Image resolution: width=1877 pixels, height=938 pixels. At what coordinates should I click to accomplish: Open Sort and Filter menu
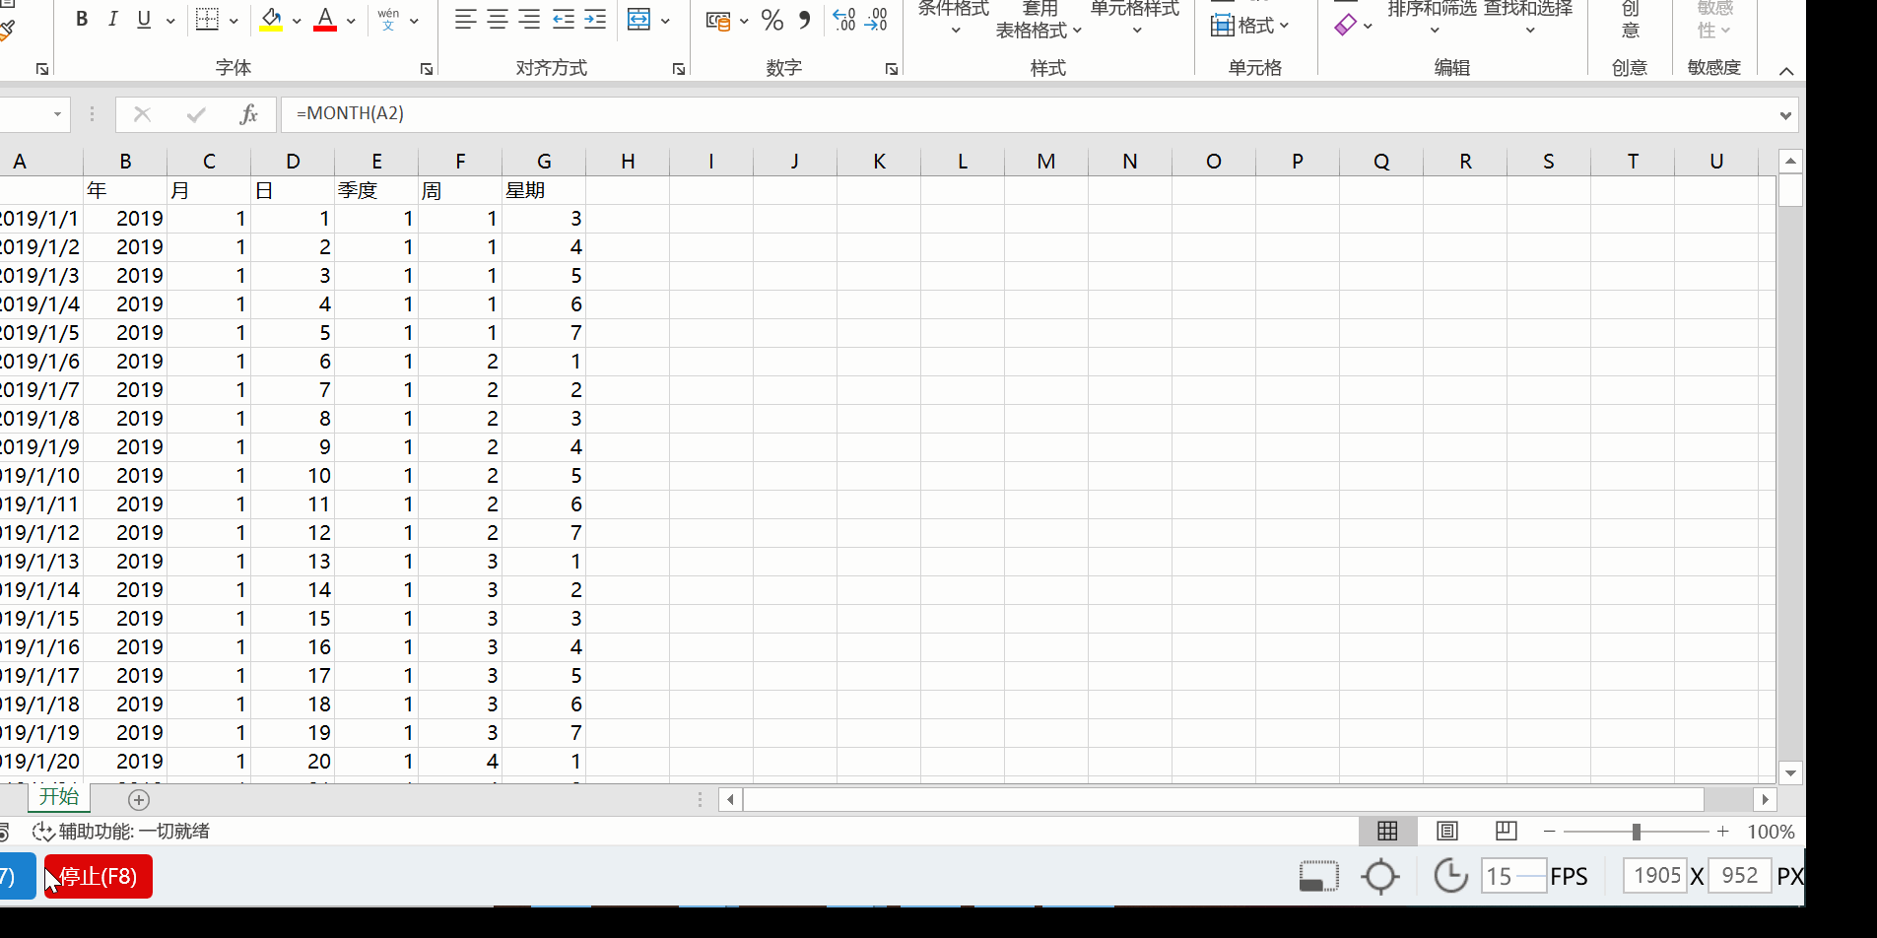click(1433, 19)
